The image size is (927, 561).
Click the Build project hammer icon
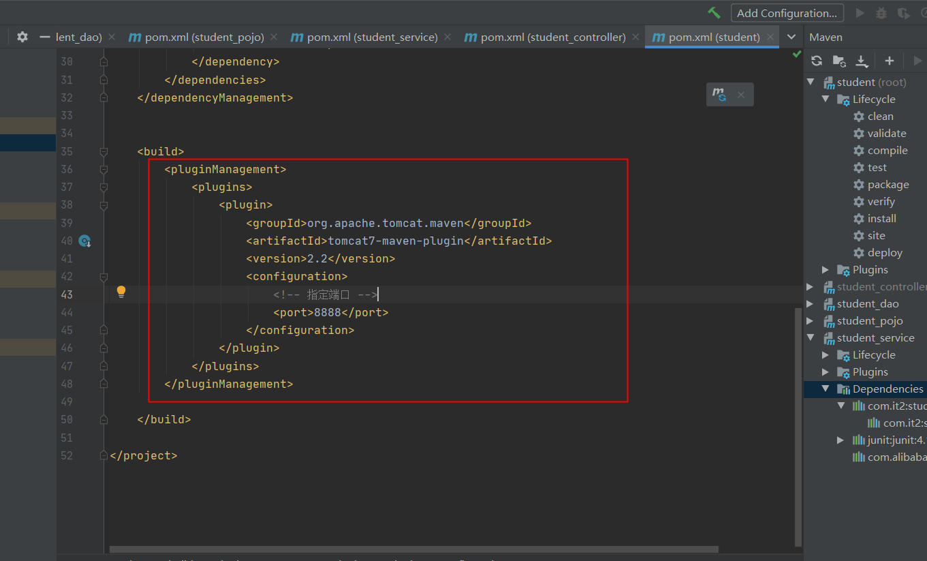714,13
